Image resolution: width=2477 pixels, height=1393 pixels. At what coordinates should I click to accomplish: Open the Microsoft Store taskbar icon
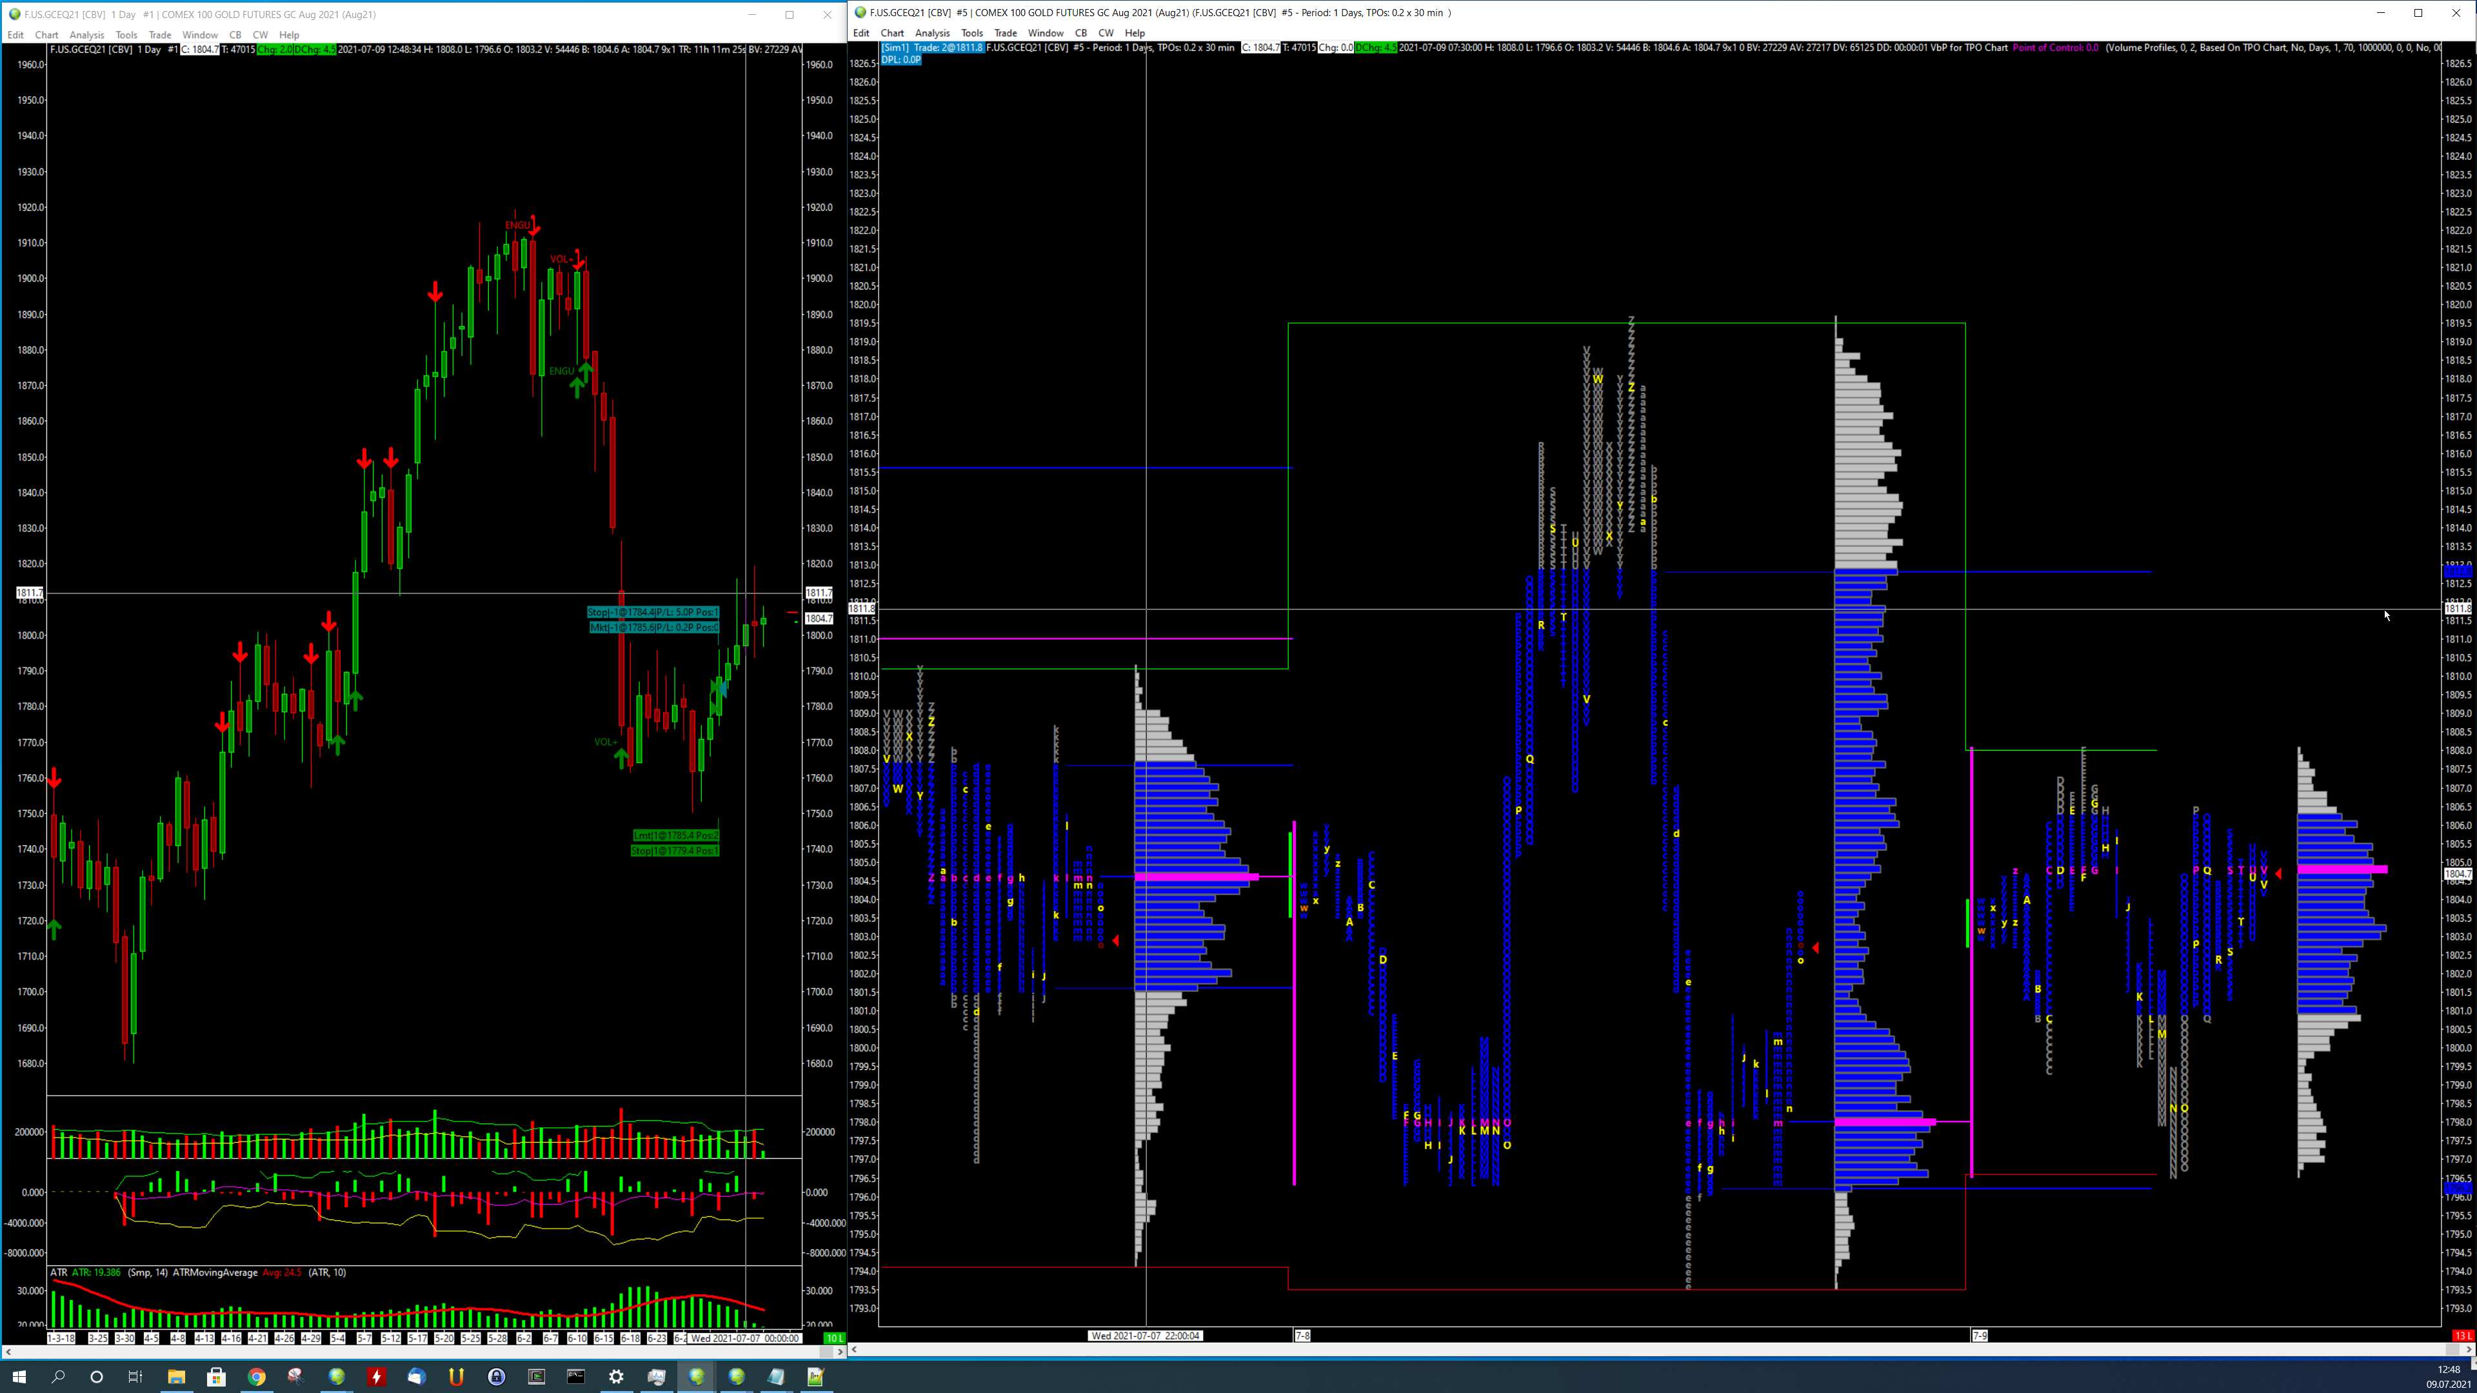tap(216, 1377)
